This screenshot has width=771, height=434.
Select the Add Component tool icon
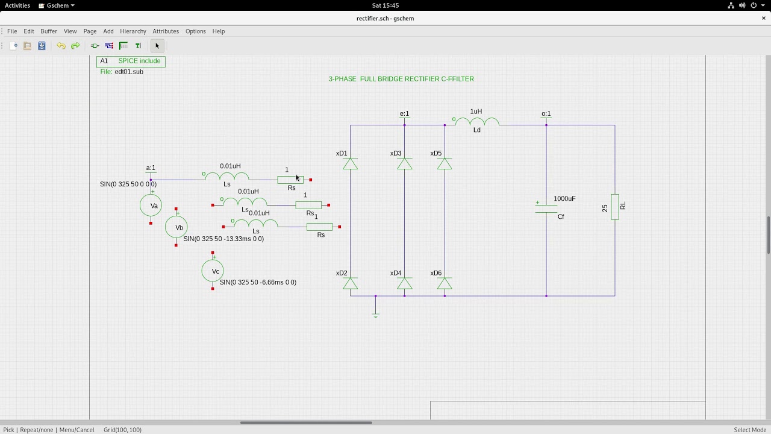coord(95,46)
